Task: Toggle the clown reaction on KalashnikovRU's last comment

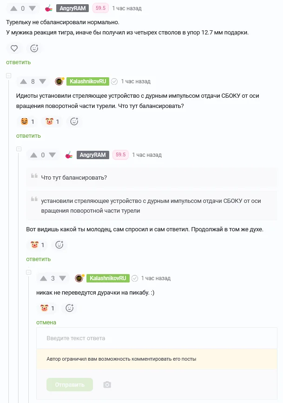Action: (47, 308)
